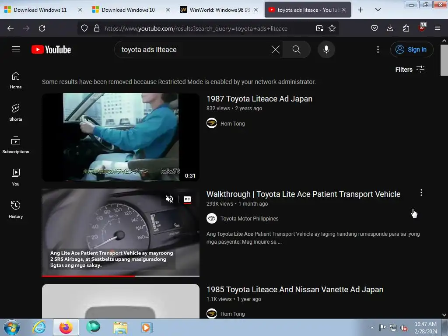This screenshot has width=448, height=336.
Task: Unmute the Walkthrough video preview
Action: (169, 199)
